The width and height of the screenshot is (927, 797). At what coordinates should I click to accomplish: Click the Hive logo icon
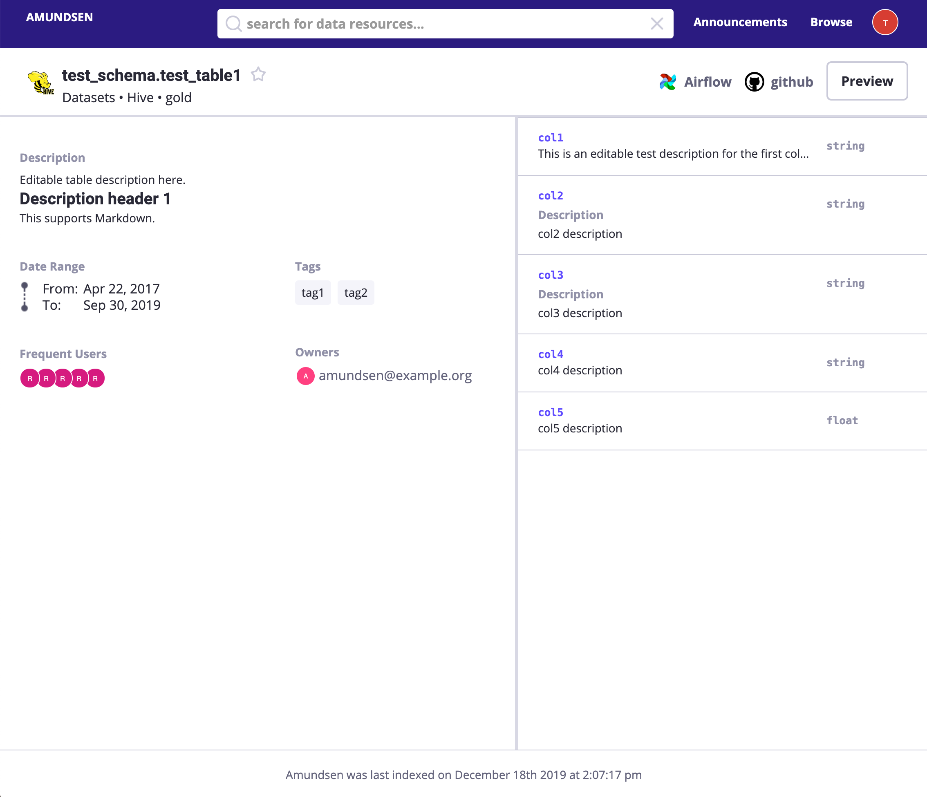click(40, 83)
